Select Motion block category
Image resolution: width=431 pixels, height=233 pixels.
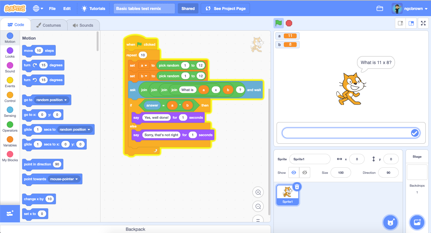[10, 38]
